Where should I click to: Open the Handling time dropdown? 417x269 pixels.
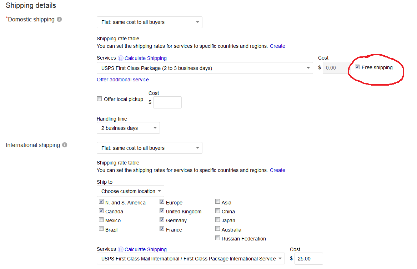coord(128,128)
